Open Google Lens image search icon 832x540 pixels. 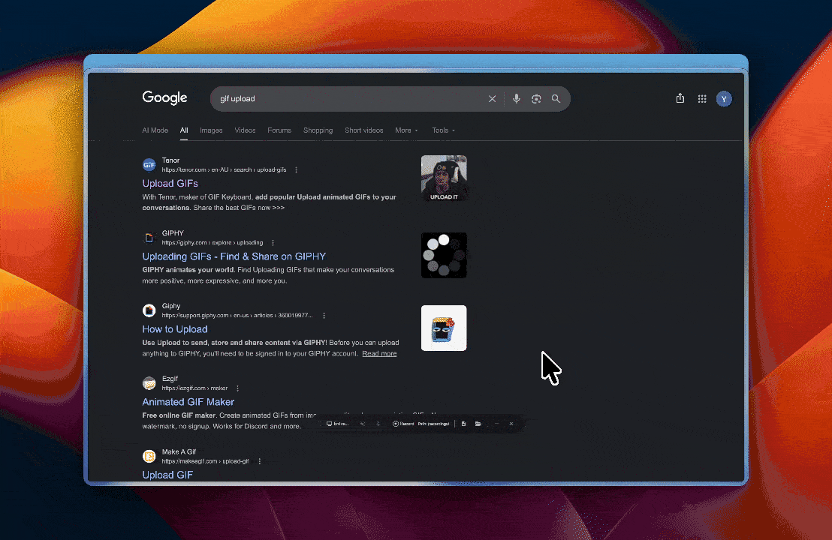[536, 98]
